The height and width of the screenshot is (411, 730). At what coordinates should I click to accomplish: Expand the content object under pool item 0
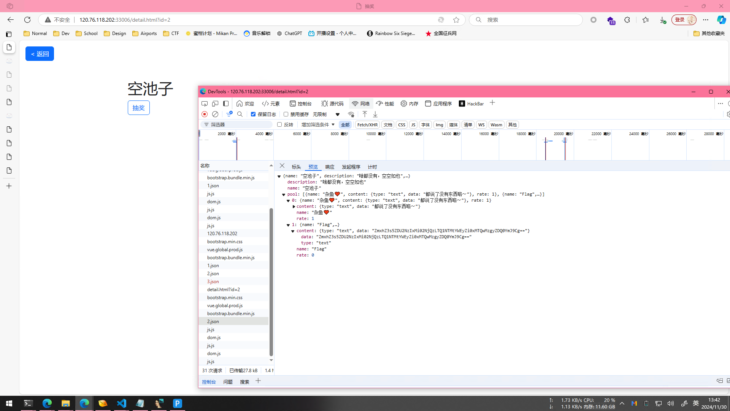(294, 207)
